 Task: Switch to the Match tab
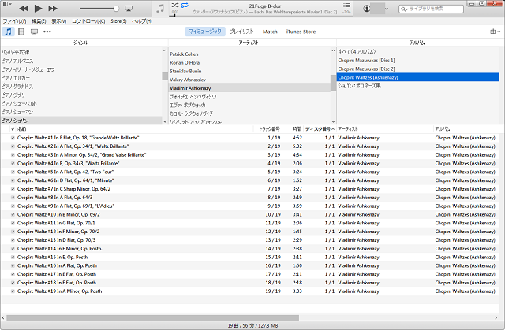point(270,32)
